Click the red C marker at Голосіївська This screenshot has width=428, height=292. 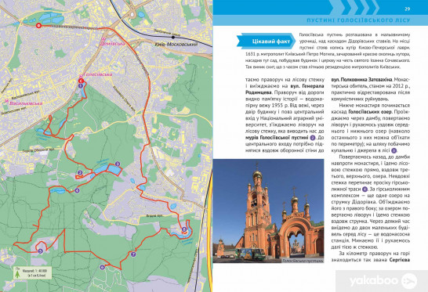[81, 81]
